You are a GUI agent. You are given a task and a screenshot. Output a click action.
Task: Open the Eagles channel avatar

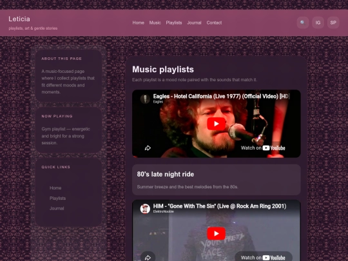coord(145,99)
